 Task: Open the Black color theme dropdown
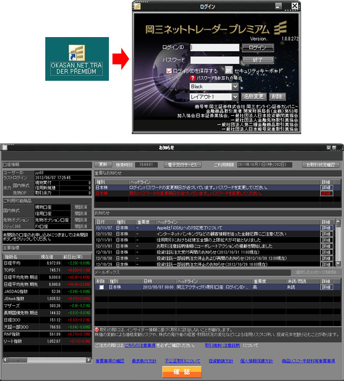235,86
